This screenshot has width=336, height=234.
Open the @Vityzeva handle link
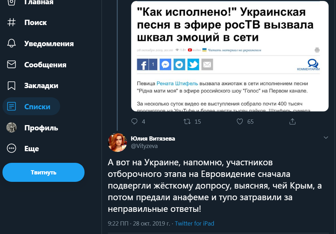144,146
